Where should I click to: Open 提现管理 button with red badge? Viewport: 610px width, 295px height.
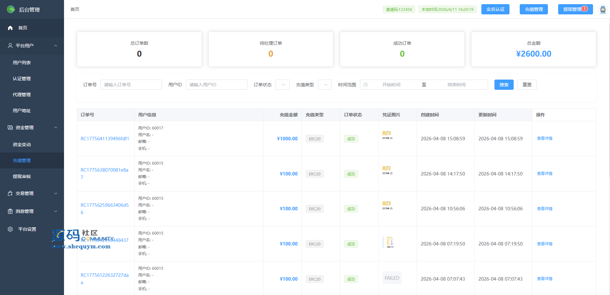(x=575, y=9)
